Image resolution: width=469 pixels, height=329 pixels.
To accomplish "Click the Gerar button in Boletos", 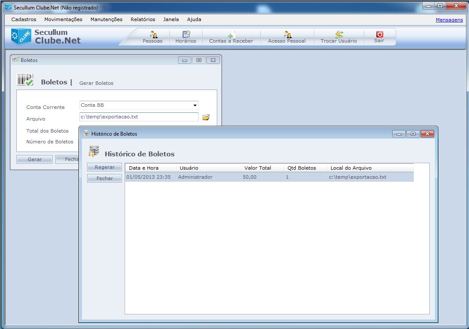I will (34, 159).
